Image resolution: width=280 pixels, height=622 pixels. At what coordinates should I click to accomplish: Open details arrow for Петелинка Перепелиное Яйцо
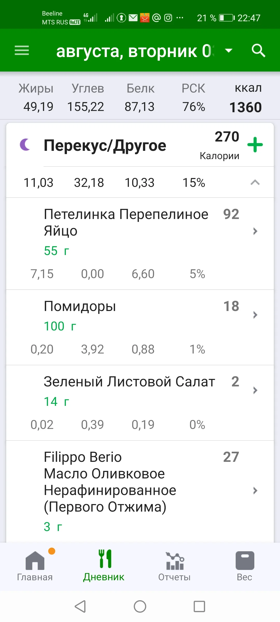point(255,231)
